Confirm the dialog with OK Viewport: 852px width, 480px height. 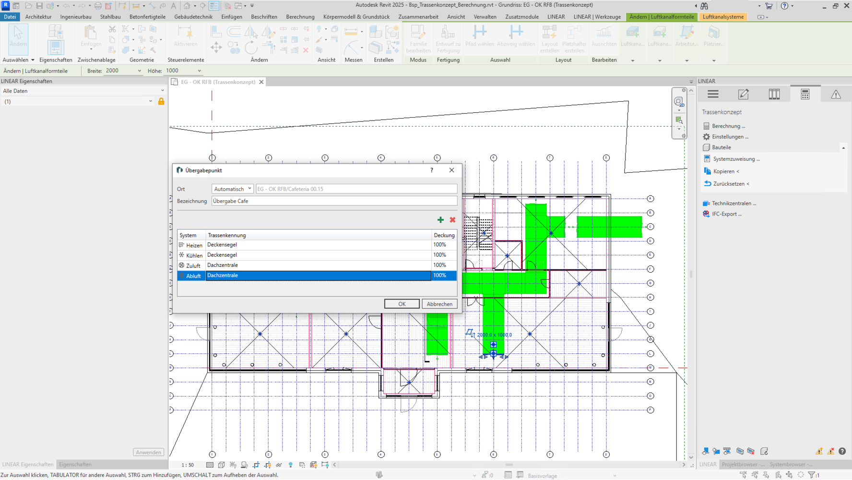tap(402, 304)
